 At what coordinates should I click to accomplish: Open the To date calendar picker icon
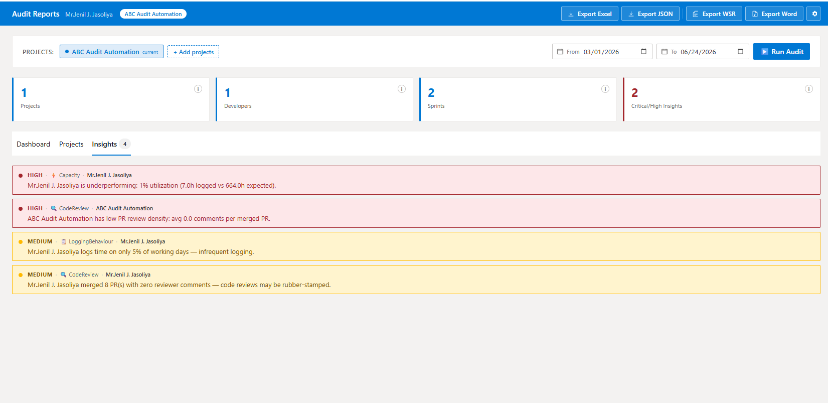[x=740, y=52]
